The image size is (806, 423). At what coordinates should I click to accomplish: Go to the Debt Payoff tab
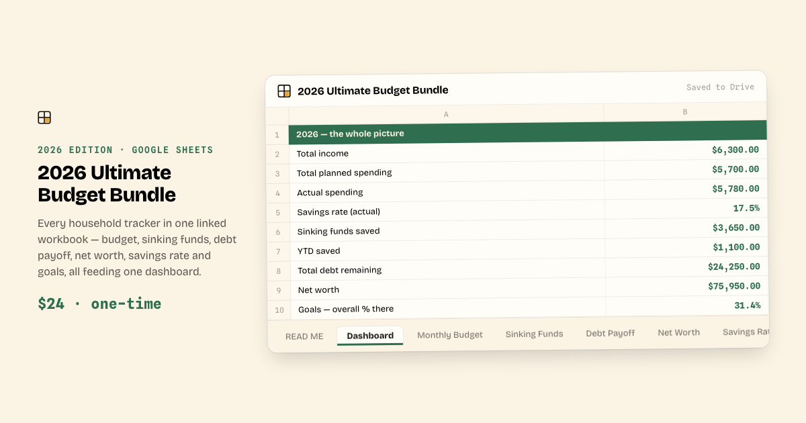click(610, 333)
